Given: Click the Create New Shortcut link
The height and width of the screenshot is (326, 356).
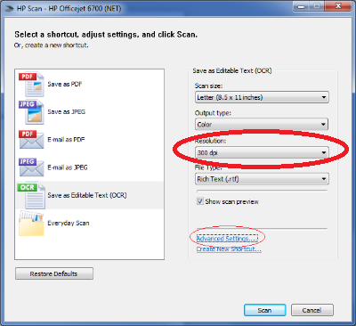Looking at the screenshot, I should click(229, 249).
